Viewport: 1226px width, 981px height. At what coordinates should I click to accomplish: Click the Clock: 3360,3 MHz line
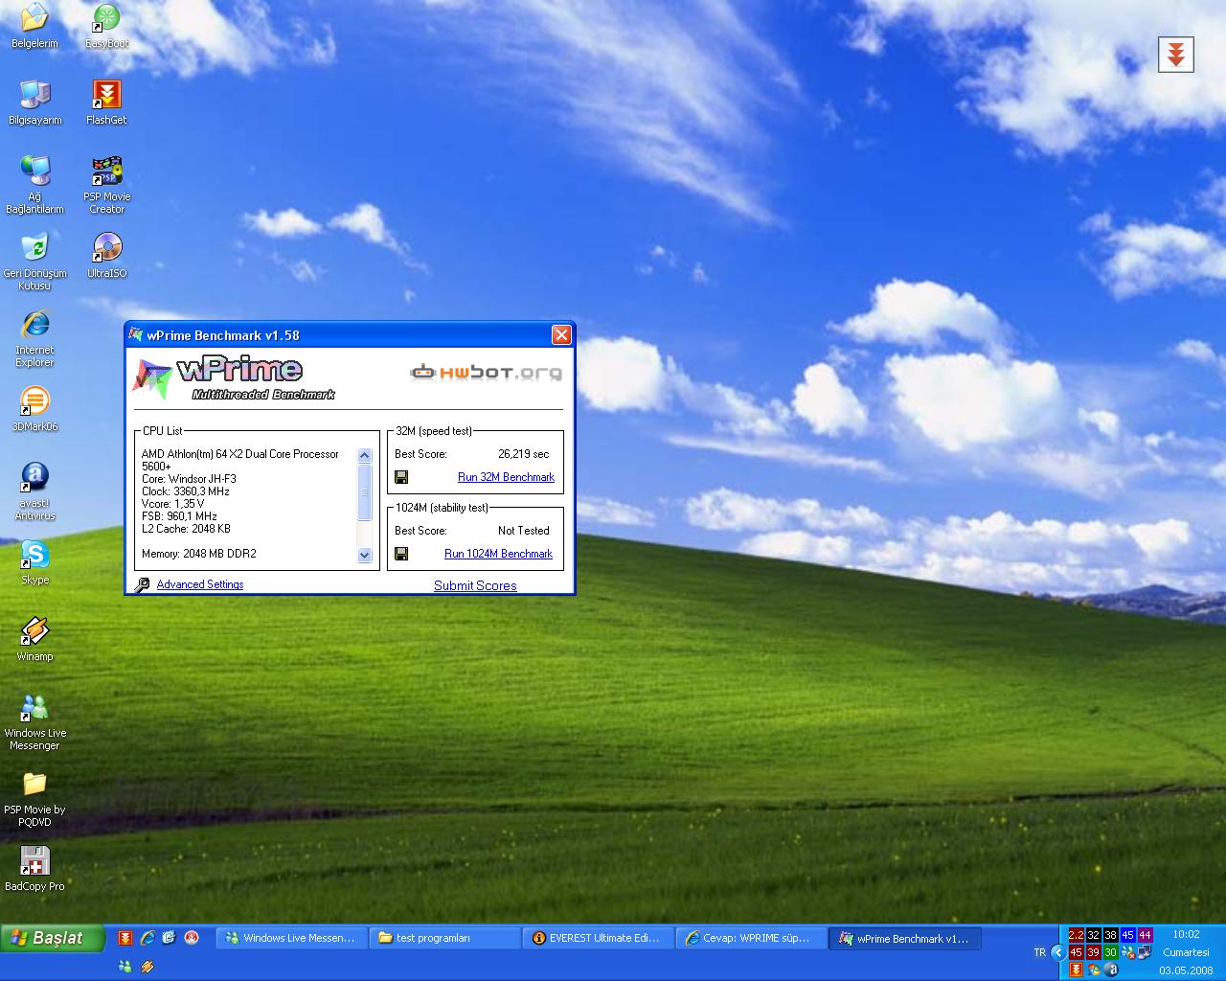click(186, 491)
